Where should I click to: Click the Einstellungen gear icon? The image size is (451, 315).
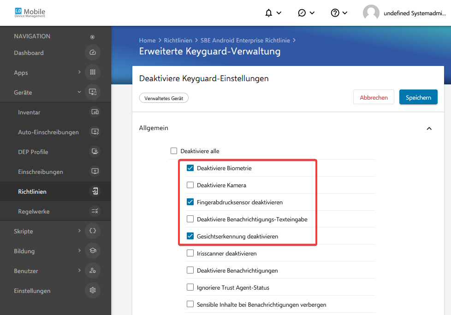pyautogui.click(x=93, y=290)
